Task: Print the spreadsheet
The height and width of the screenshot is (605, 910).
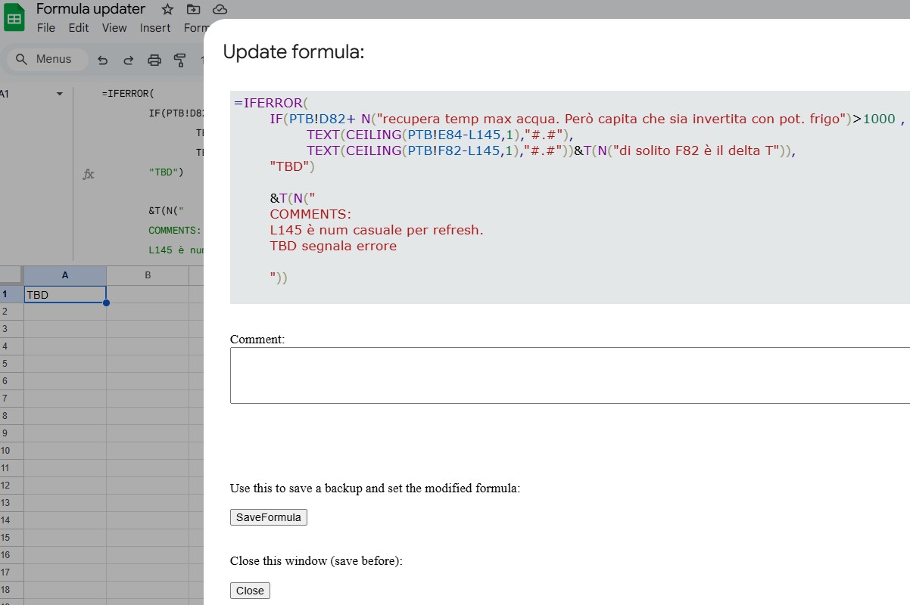Action: 154,60
